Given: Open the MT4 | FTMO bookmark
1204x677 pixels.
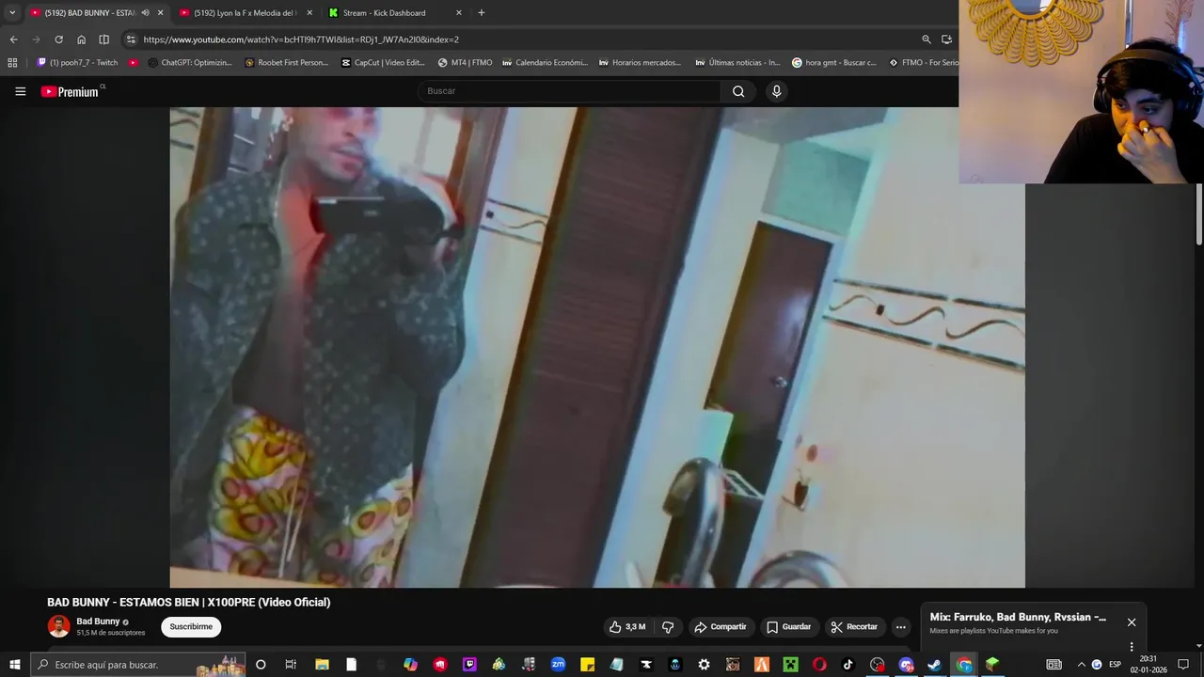Looking at the screenshot, I should [465, 63].
